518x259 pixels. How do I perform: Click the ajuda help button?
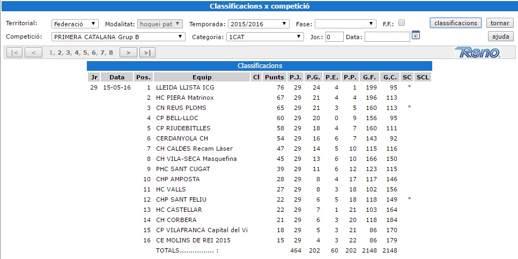[x=500, y=36]
